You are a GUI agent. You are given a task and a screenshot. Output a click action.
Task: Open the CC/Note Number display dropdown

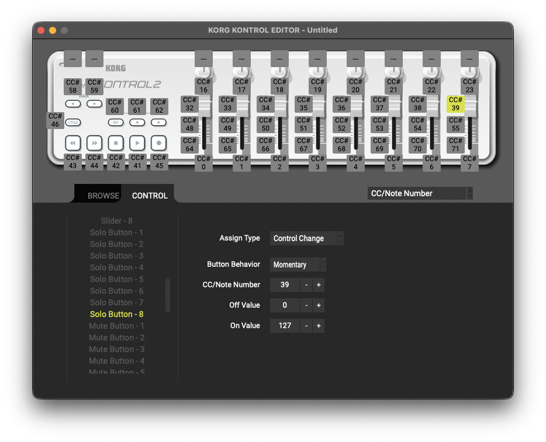click(x=419, y=193)
